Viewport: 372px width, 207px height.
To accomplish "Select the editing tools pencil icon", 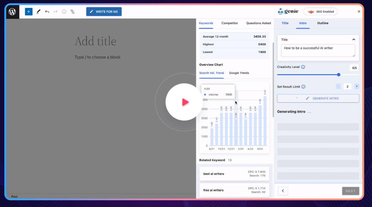I will tap(38, 12).
